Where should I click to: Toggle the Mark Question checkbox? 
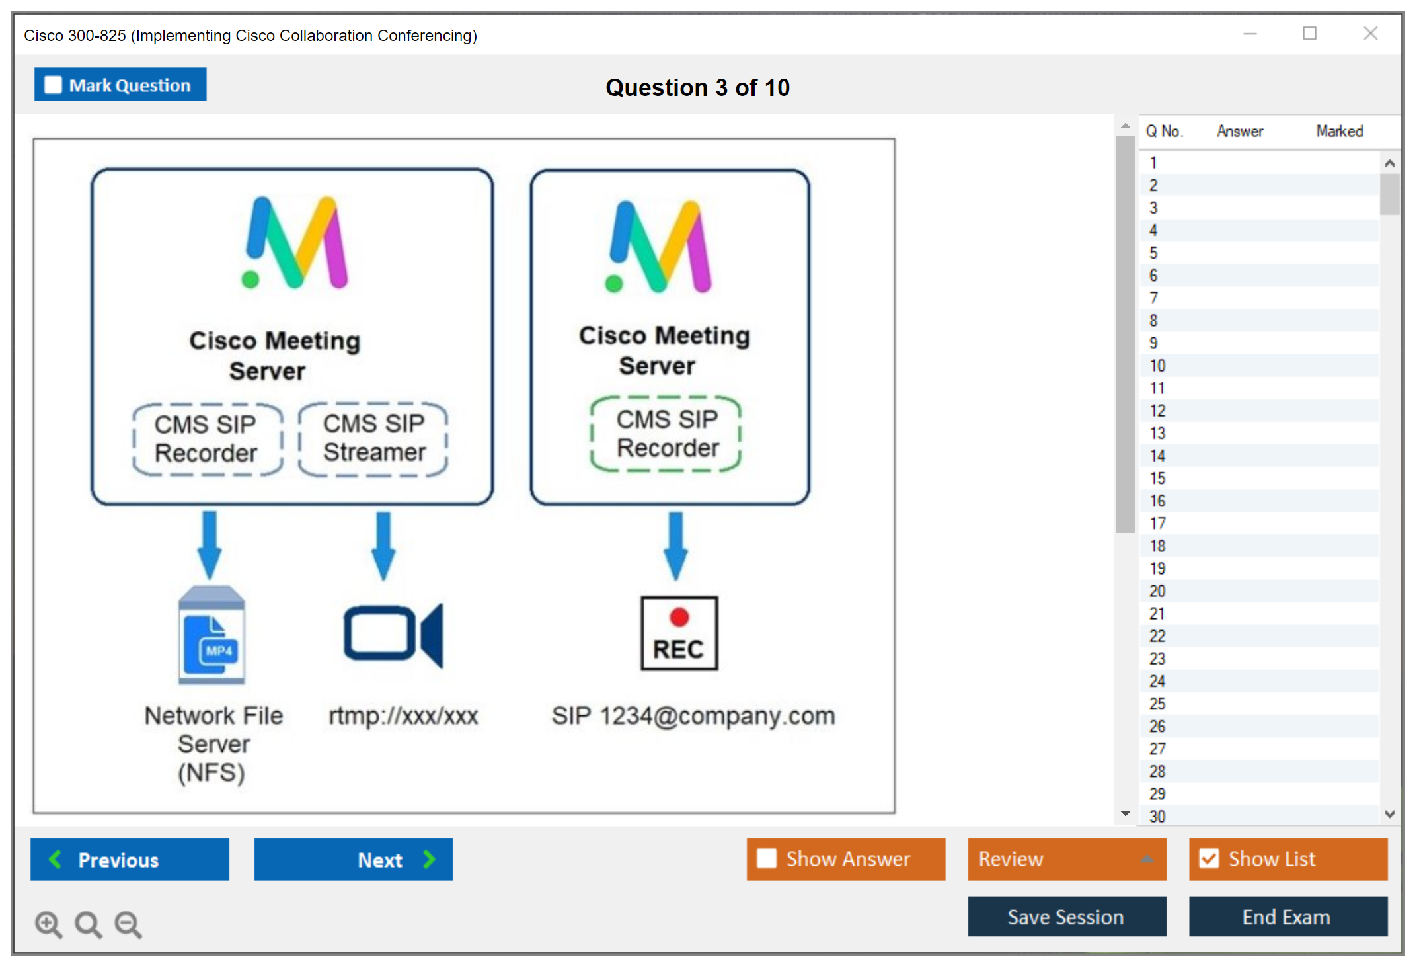[x=53, y=85]
